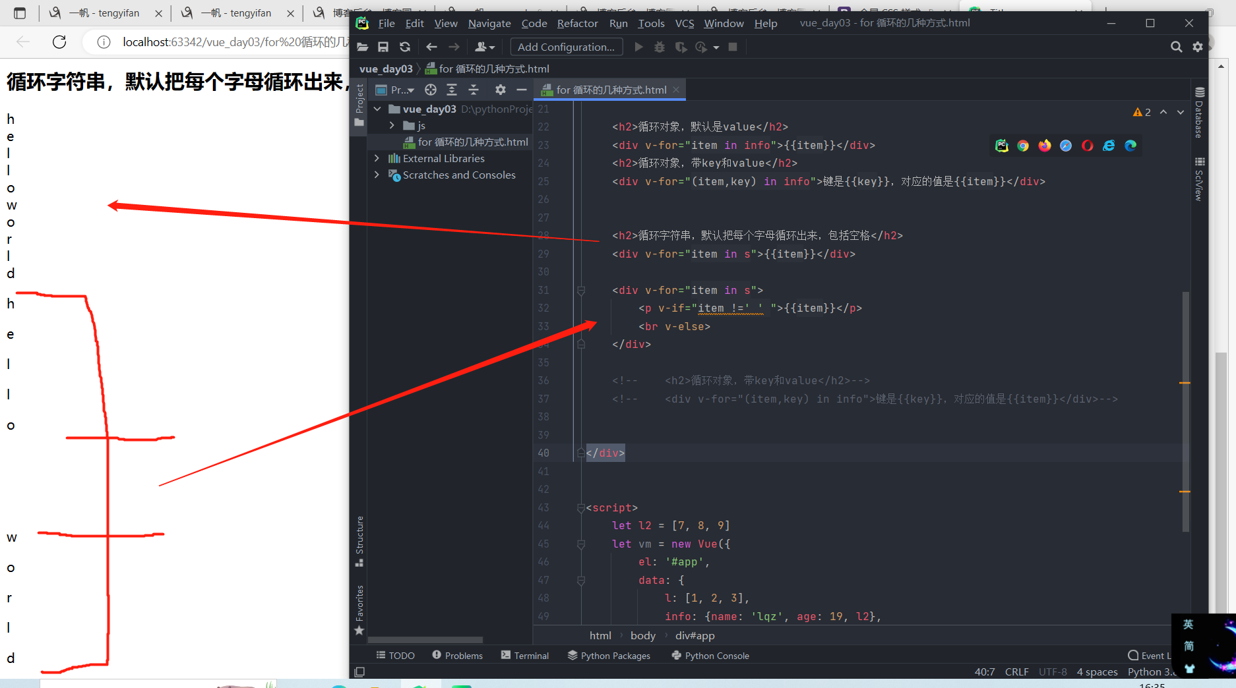This screenshot has height=688, width=1236.
Task: Toggle the Favorites tool window stripe
Action: pos(359,610)
